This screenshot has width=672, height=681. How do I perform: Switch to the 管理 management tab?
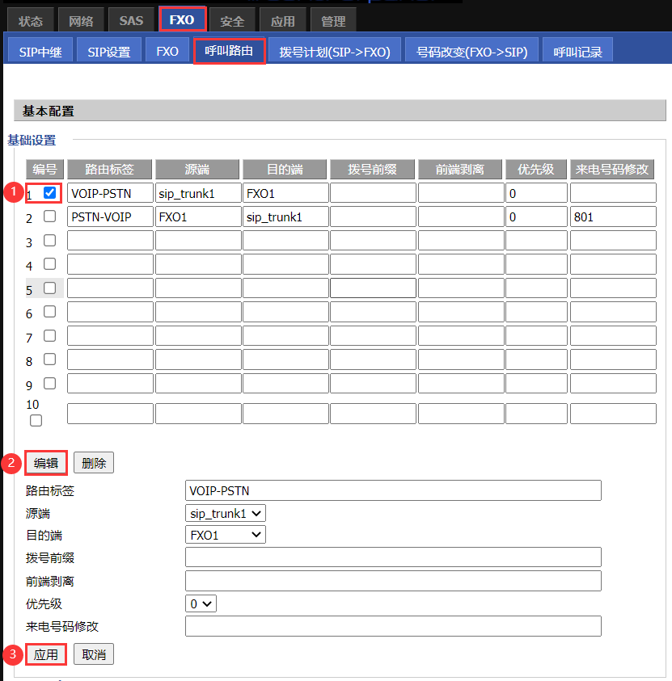click(x=333, y=21)
